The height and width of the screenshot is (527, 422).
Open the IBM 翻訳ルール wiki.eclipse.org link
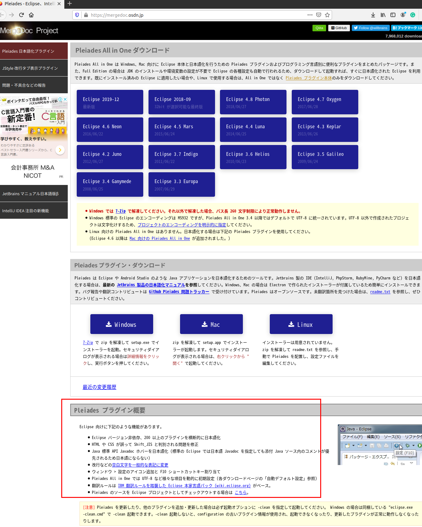pyautogui.click(x=184, y=486)
